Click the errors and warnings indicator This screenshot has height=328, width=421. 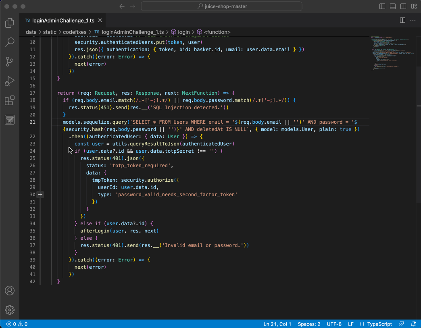click(14, 324)
